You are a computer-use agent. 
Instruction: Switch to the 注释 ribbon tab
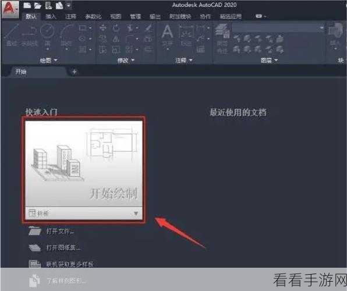tap(70, 16)
